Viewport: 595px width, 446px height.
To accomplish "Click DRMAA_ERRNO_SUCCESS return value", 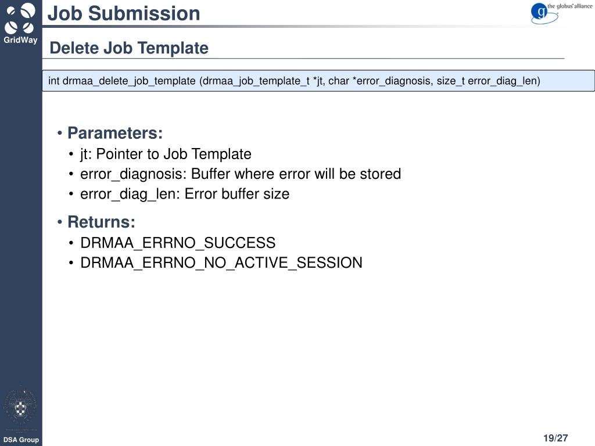I will coord(178,243).
